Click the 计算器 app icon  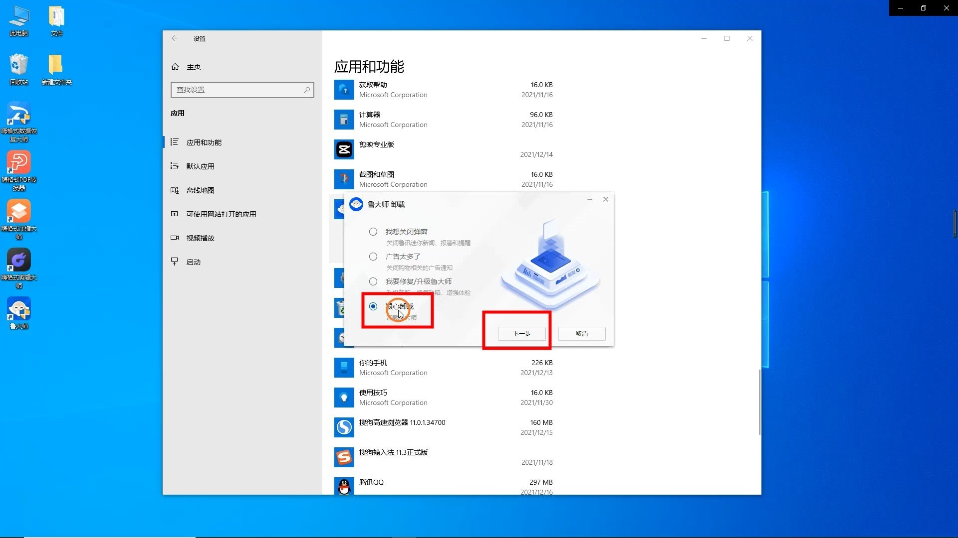344,120
